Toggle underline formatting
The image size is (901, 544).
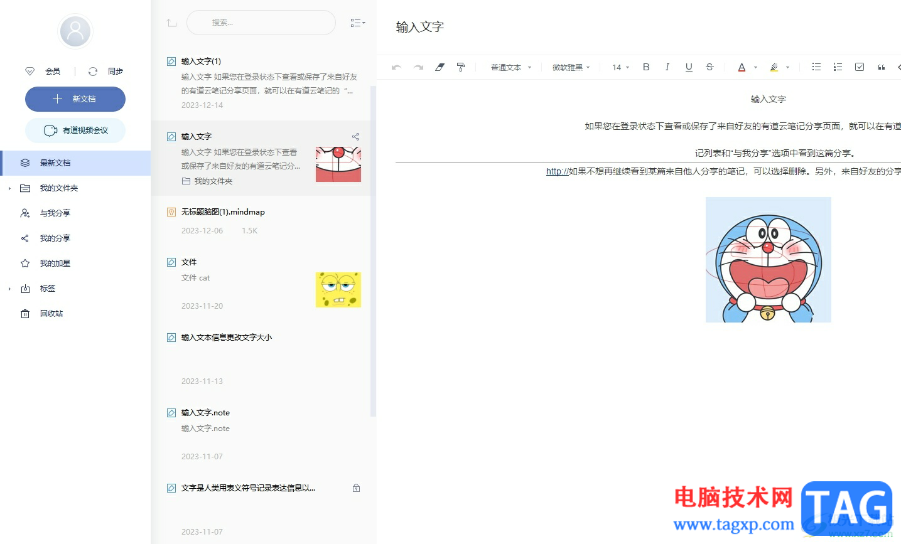click(689, 67)
